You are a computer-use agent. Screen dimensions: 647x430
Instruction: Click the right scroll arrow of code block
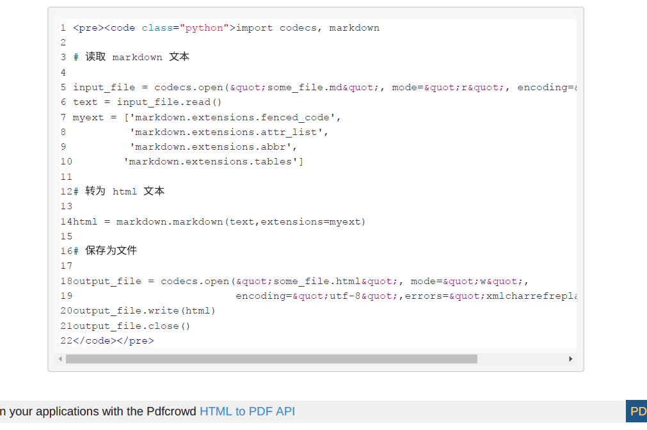coord(570,359)
